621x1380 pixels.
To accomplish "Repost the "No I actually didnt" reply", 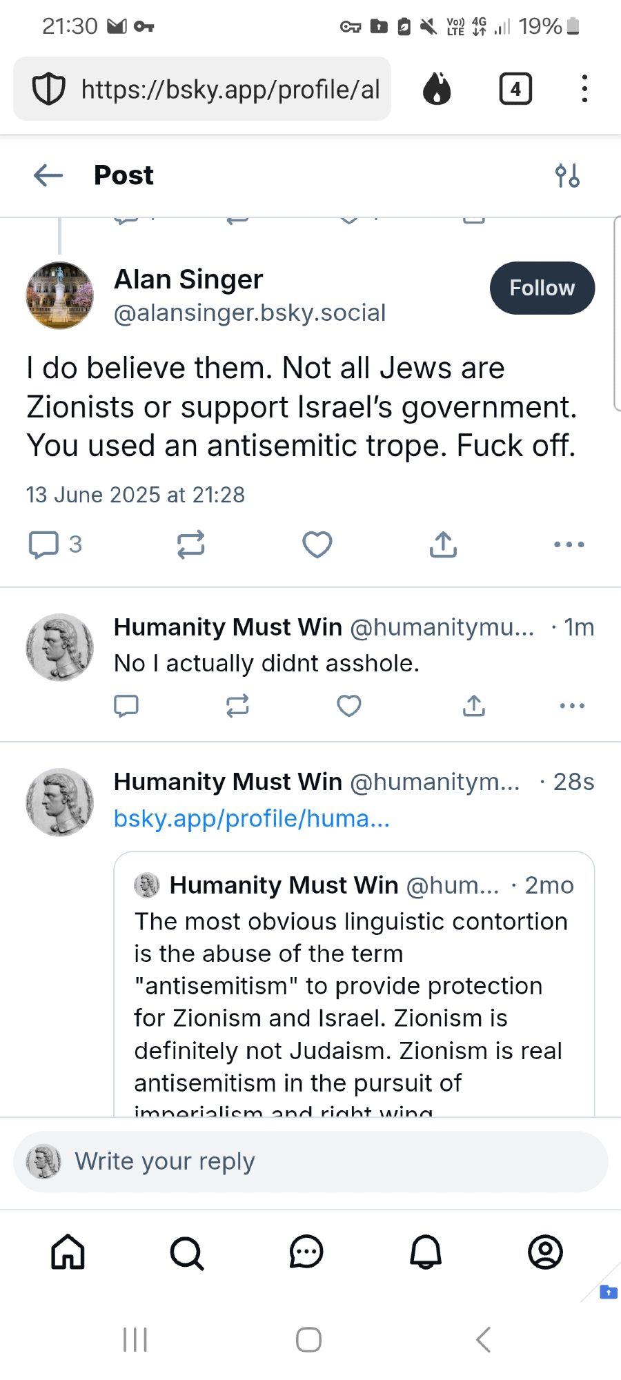I will [x=237, y=706].
